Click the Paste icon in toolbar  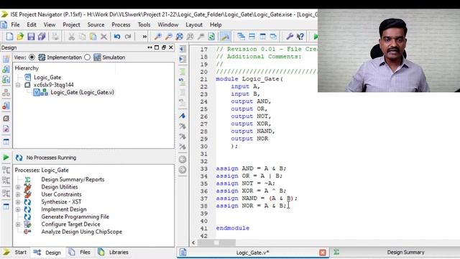[93, 37]
